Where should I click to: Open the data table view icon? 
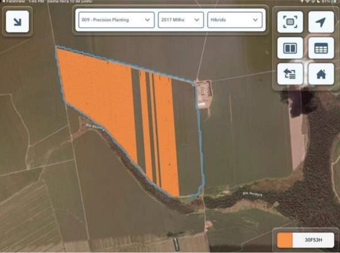click(321, 48)
